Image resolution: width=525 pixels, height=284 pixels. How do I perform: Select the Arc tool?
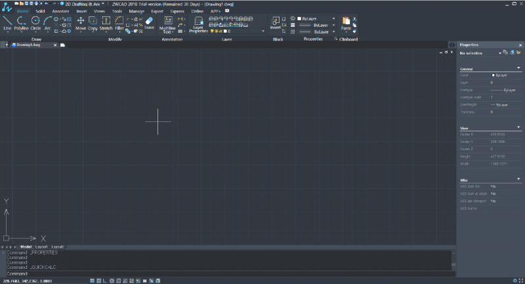tap(47, 23)
